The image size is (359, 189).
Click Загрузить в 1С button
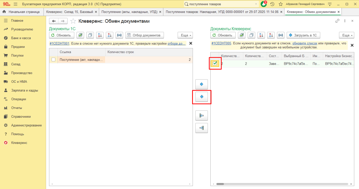pos(303,35)
